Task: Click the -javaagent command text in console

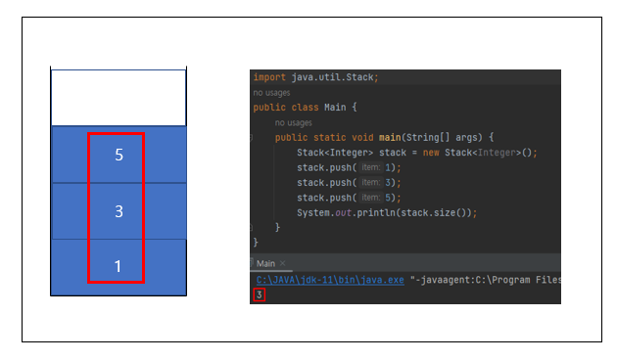Action: click(486, 280)
